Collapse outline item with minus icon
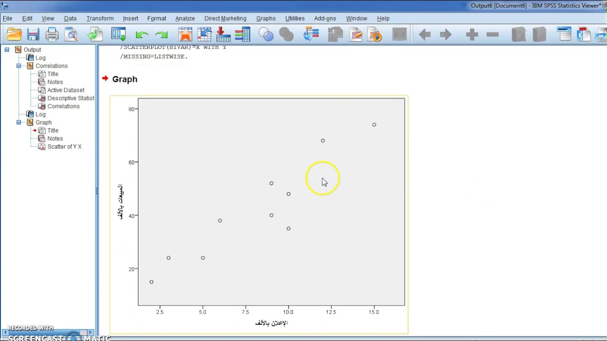Screen dimensions: 607x341 493,35
